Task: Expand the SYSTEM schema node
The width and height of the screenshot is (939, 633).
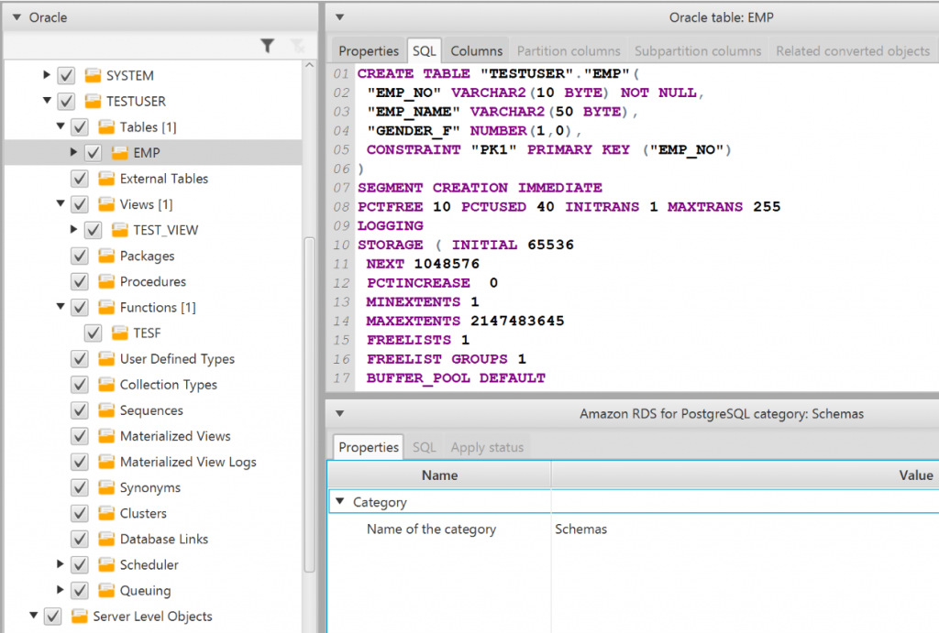Action: pos(47,75)
